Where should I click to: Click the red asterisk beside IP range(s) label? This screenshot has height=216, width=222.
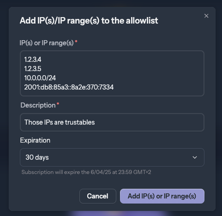pos(76,42)
